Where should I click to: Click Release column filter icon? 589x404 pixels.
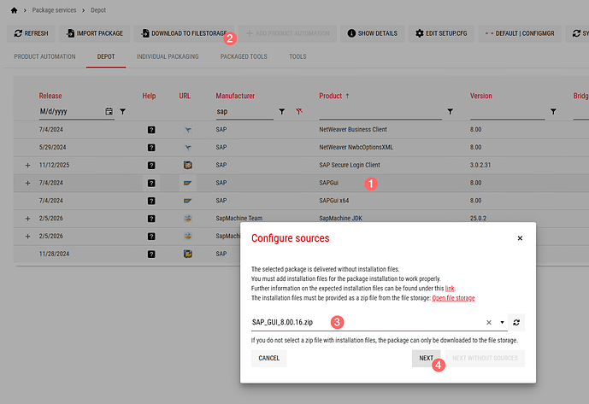(x=122, y=112)
